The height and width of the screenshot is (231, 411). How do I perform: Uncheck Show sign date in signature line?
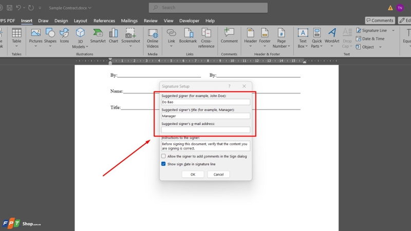pyautogui.click(x=163, y=164)
